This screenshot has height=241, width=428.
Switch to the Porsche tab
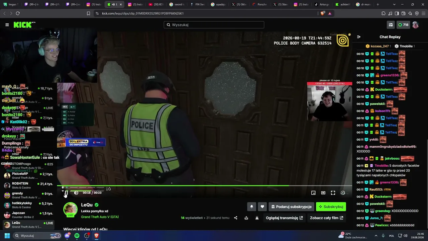click(260, 4)
